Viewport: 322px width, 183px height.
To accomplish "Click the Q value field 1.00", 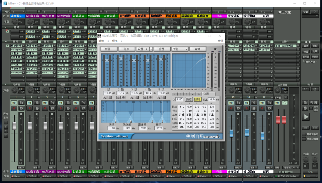I will tap(179, 99).
